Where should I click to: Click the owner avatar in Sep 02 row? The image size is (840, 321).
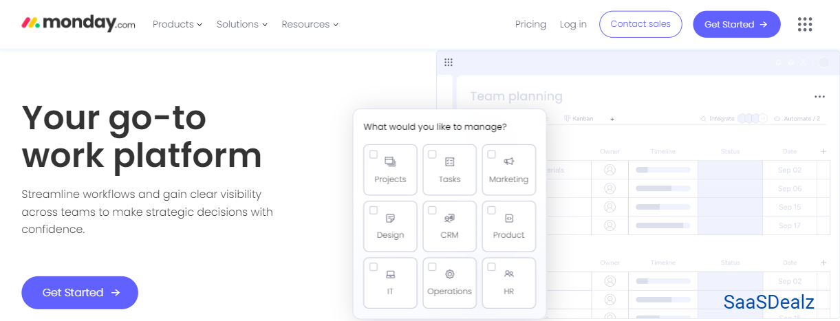coord(610,170)
